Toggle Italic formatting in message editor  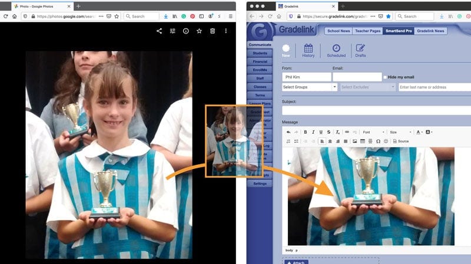313,132
